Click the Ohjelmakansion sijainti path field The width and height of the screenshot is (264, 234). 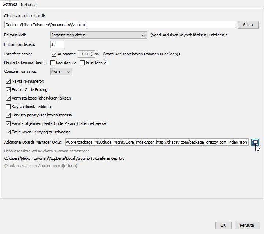120,25
